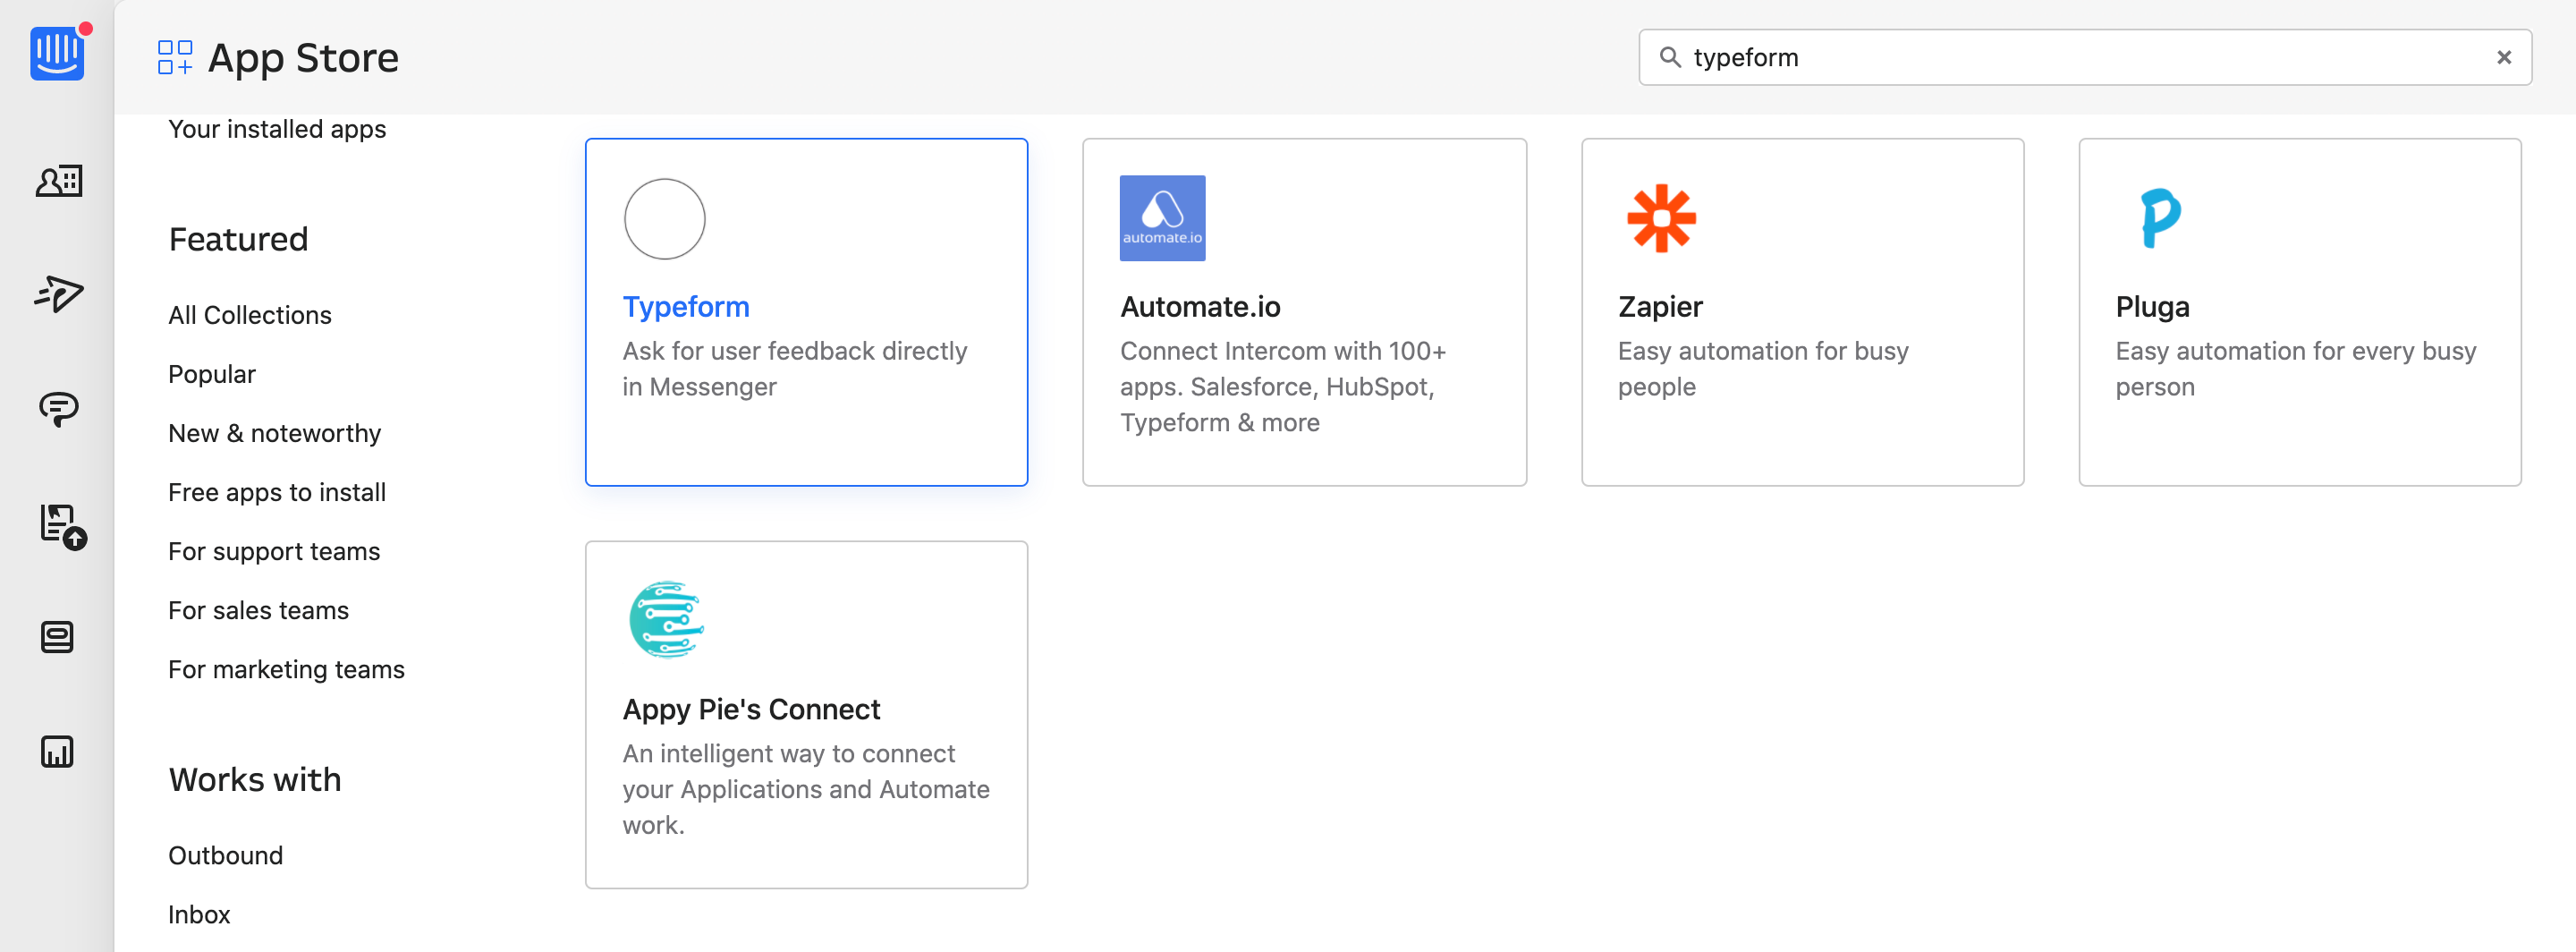
Task: Click the search magnifier icon
Action: [1670, 57]
